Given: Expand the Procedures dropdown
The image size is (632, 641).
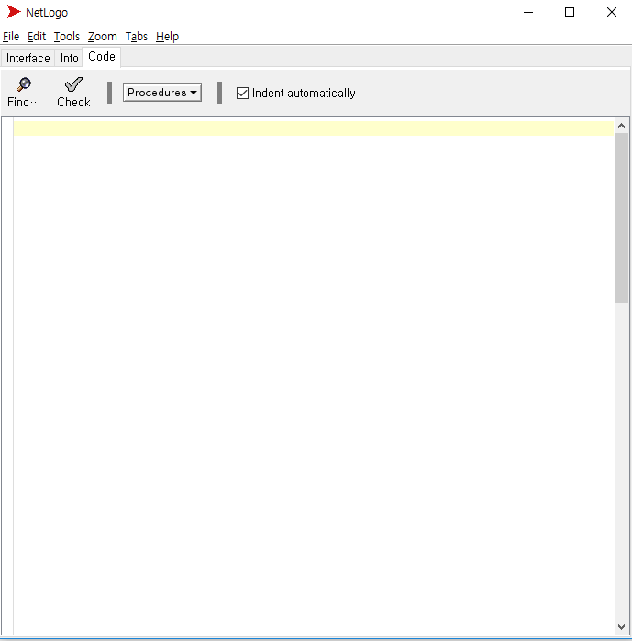Looking at the screenshot, I should coord(162,93).
